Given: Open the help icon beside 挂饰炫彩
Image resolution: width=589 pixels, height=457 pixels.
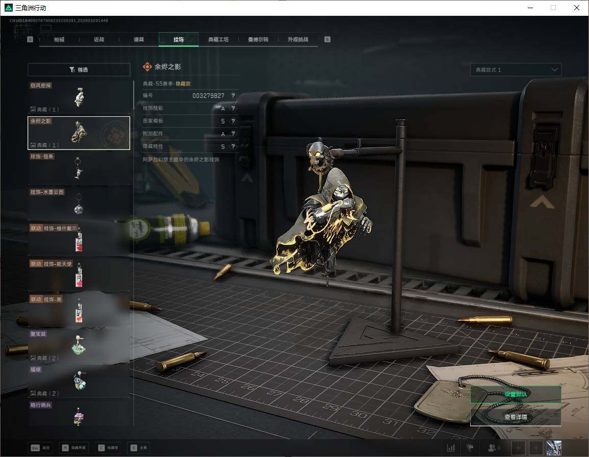Looking at the screenshot, I should click(x=233, y=109).
